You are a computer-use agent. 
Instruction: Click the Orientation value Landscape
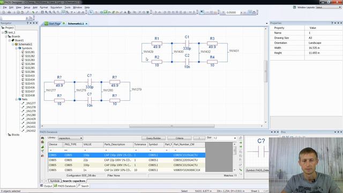pyautogui.click(x=315, y=43)
